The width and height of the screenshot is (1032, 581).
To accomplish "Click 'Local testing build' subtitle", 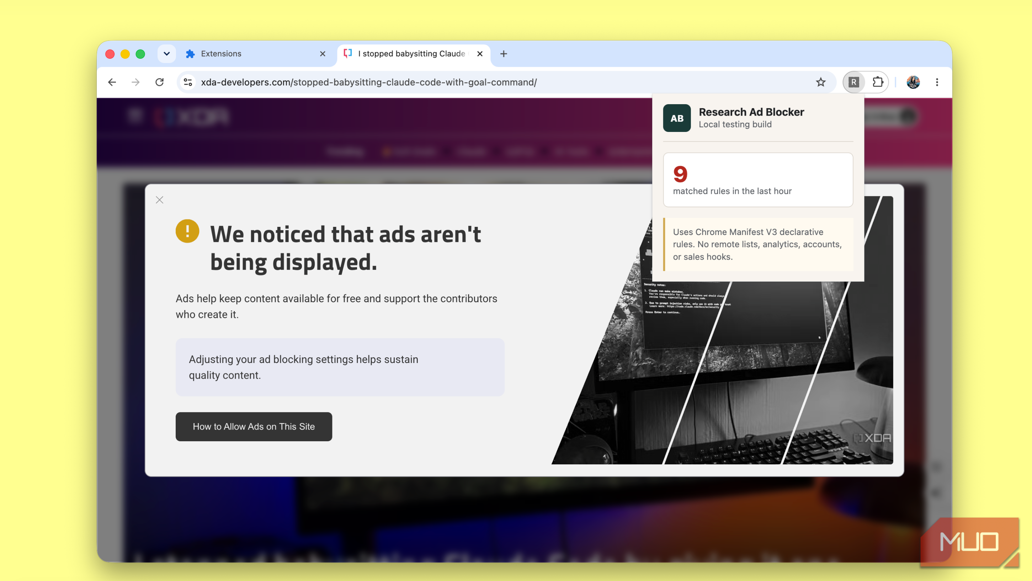I will (735, 124).
